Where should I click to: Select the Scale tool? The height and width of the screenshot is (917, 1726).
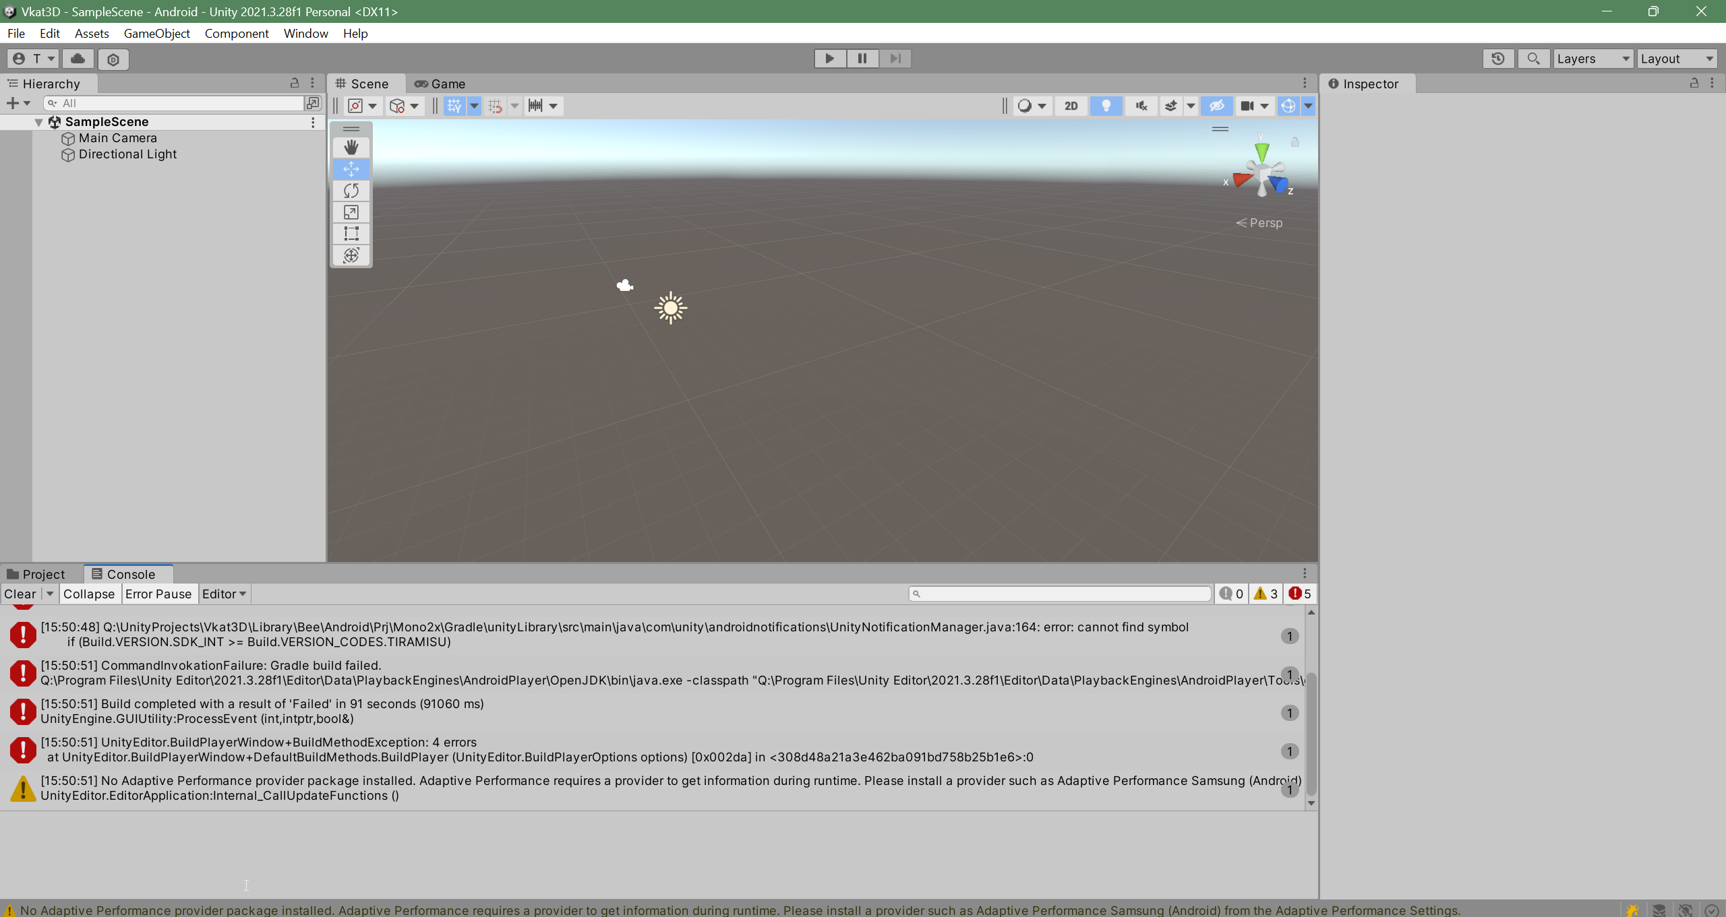tap(351, 212)
